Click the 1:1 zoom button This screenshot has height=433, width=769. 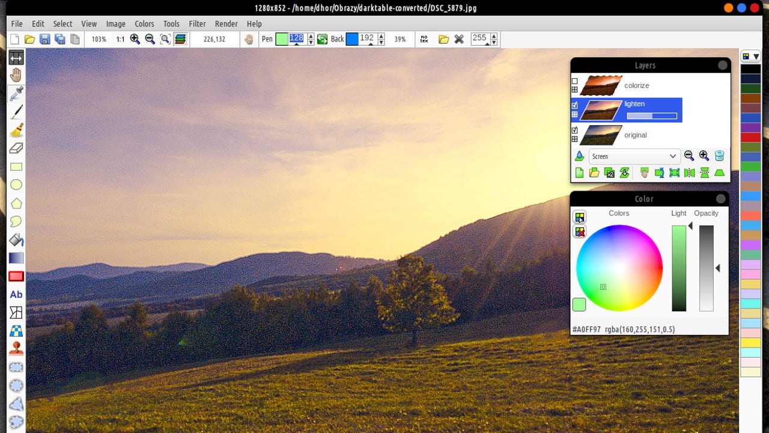click(x=120, y=39)
